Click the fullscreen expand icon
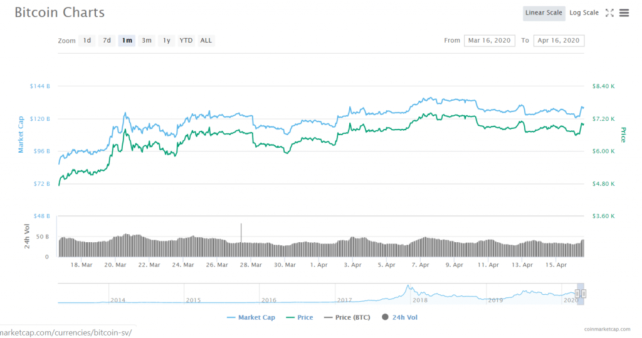This screenshot has height=338, width=642. click(x=609, y=13)
